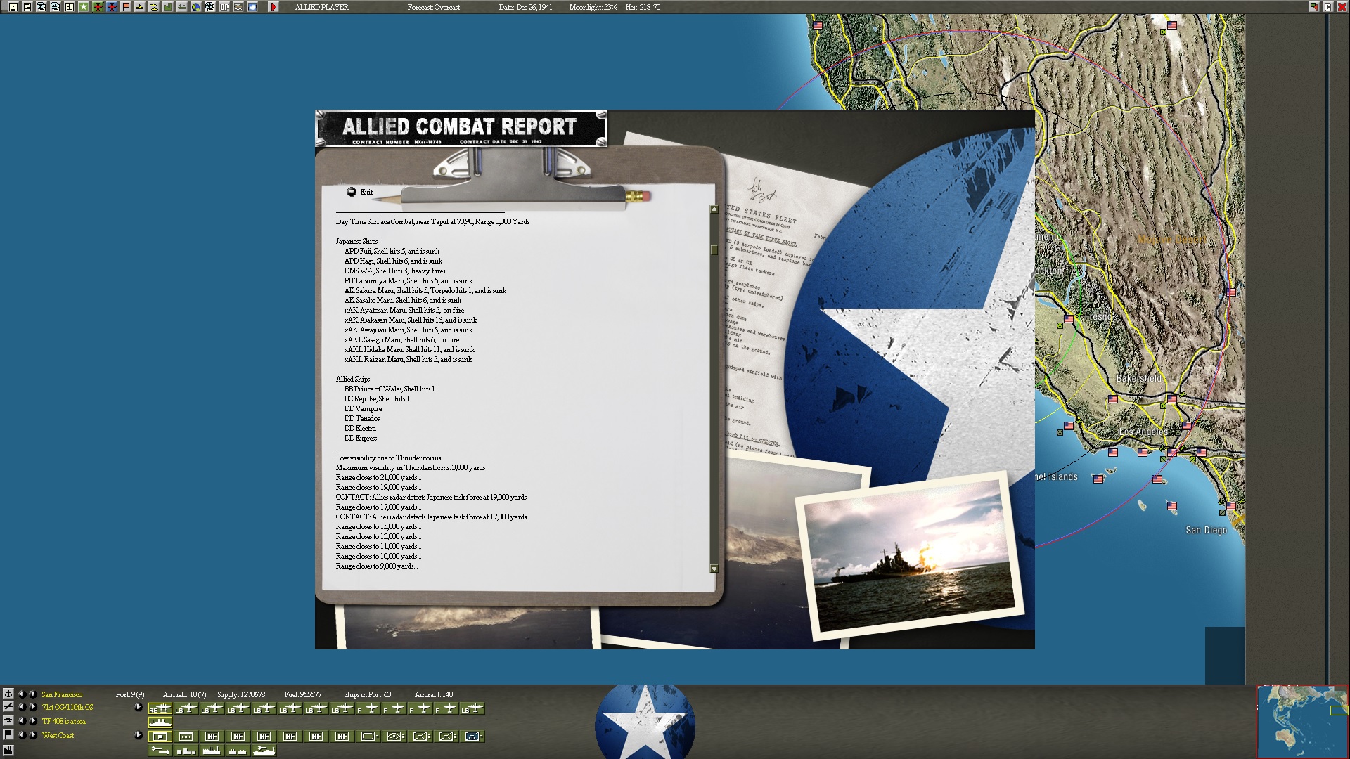Click 'BC Repulse, Shell hits 1' line
Image resolution: width=1350 pixels, height=759 pixels.
[x=376, y=398]
